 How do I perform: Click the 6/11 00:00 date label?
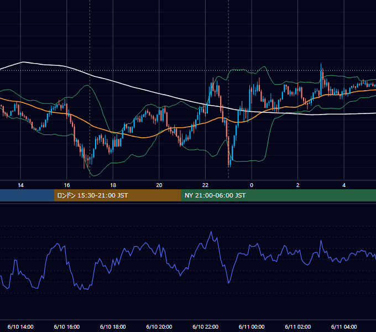[252, 326]
